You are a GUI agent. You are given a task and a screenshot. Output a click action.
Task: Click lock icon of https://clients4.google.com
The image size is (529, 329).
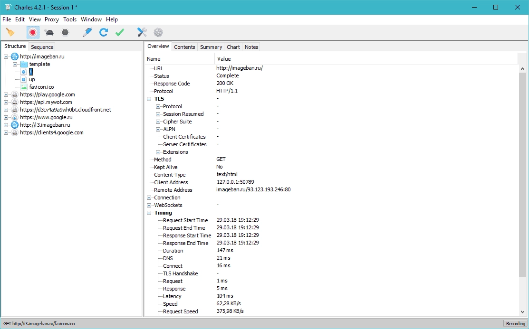click(15, 133)
